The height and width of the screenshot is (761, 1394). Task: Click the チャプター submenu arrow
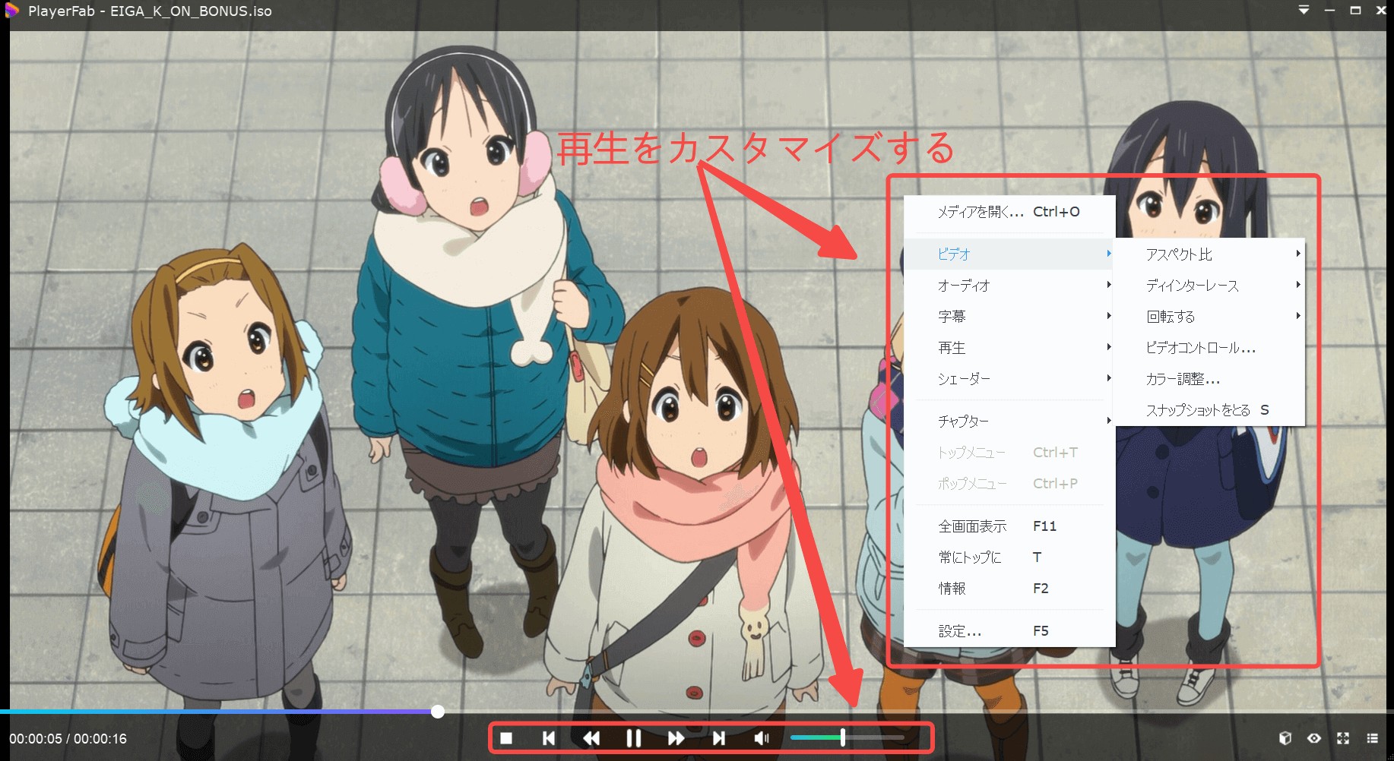click(1109, 420)
